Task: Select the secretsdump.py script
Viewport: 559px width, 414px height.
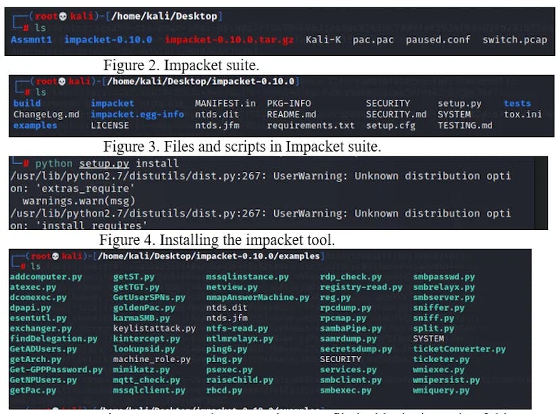Action: [355, 349]
